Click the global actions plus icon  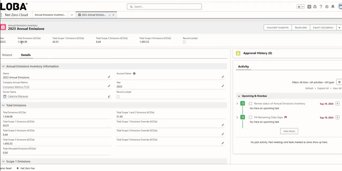point(309,7)
